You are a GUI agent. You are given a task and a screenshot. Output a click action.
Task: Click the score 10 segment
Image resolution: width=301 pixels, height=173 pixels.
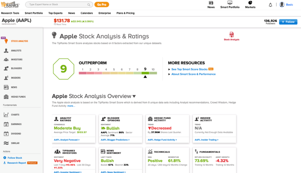[x=153, y=73]
